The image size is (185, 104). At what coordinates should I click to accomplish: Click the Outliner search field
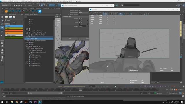(x=40, y=17)
